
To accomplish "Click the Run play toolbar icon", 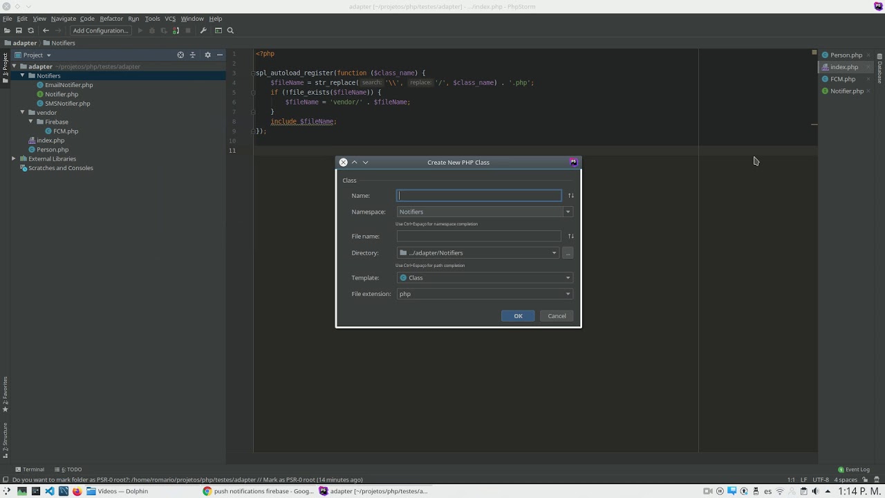I will [140, 30].
